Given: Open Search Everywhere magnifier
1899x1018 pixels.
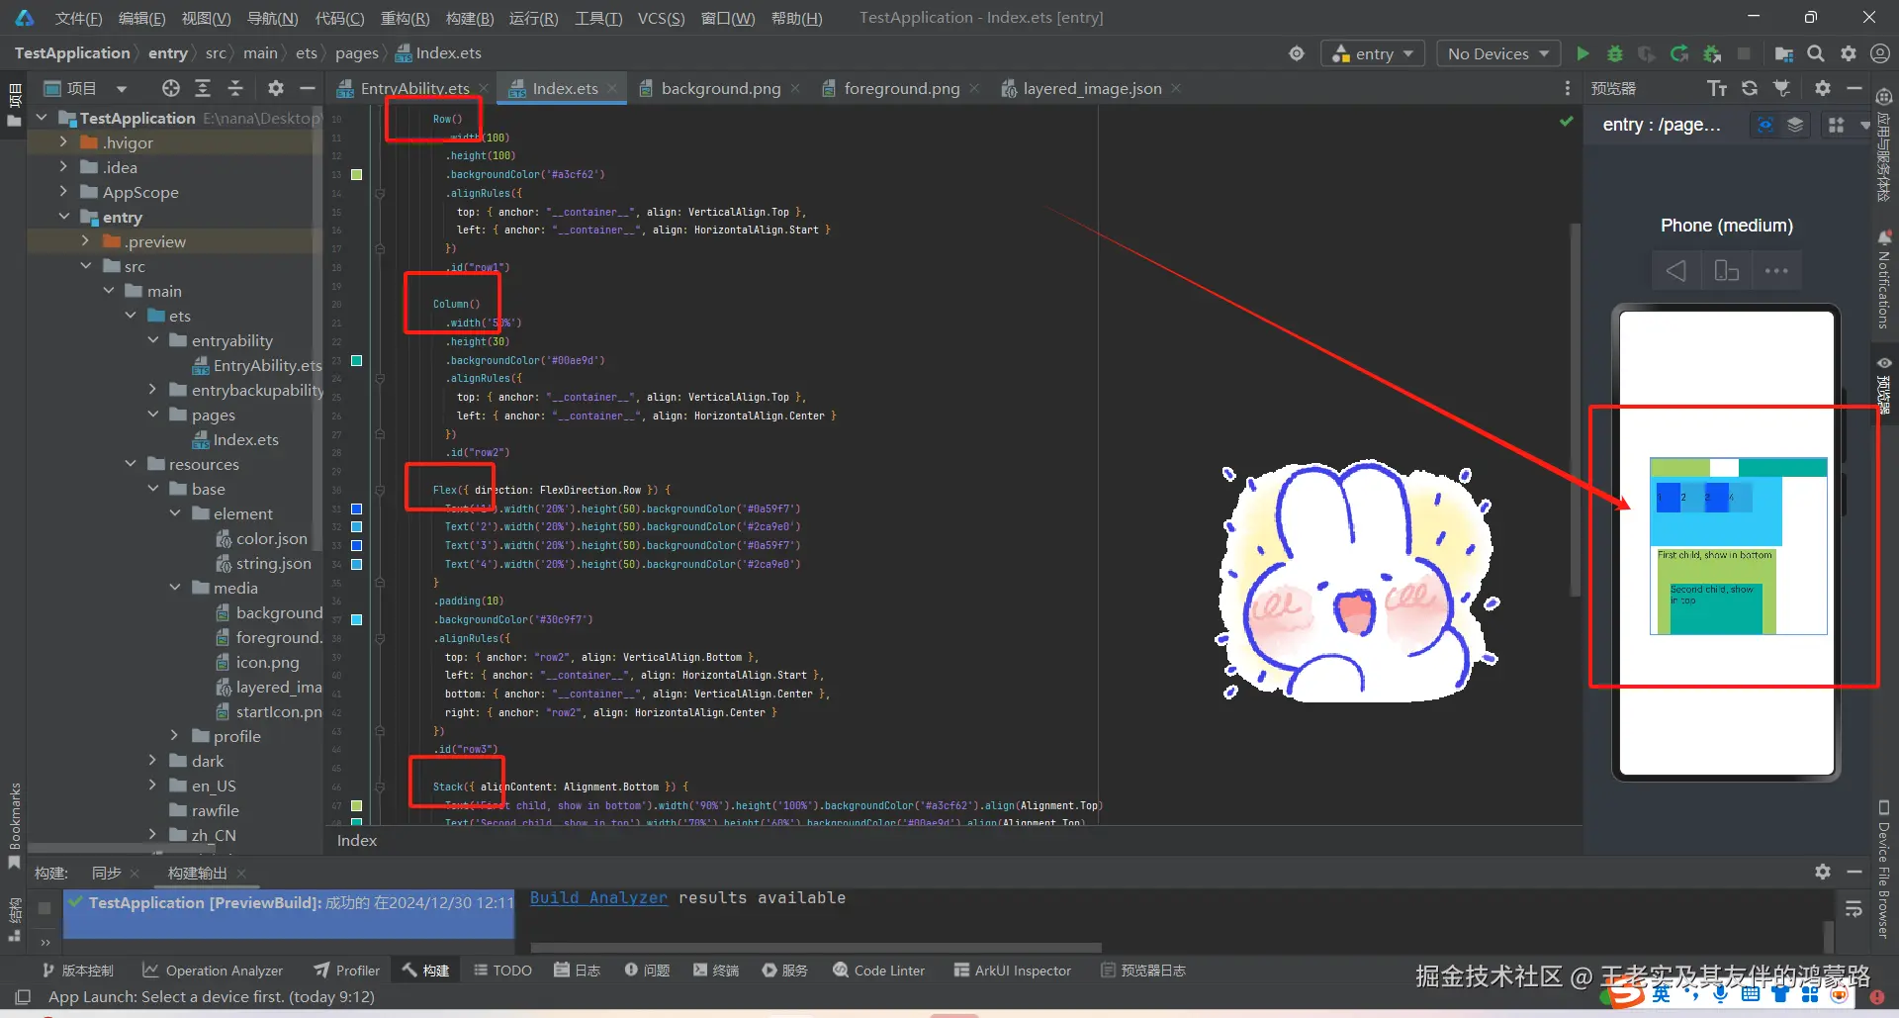Looking at the screenshot, I should [x=1816, y=53].
